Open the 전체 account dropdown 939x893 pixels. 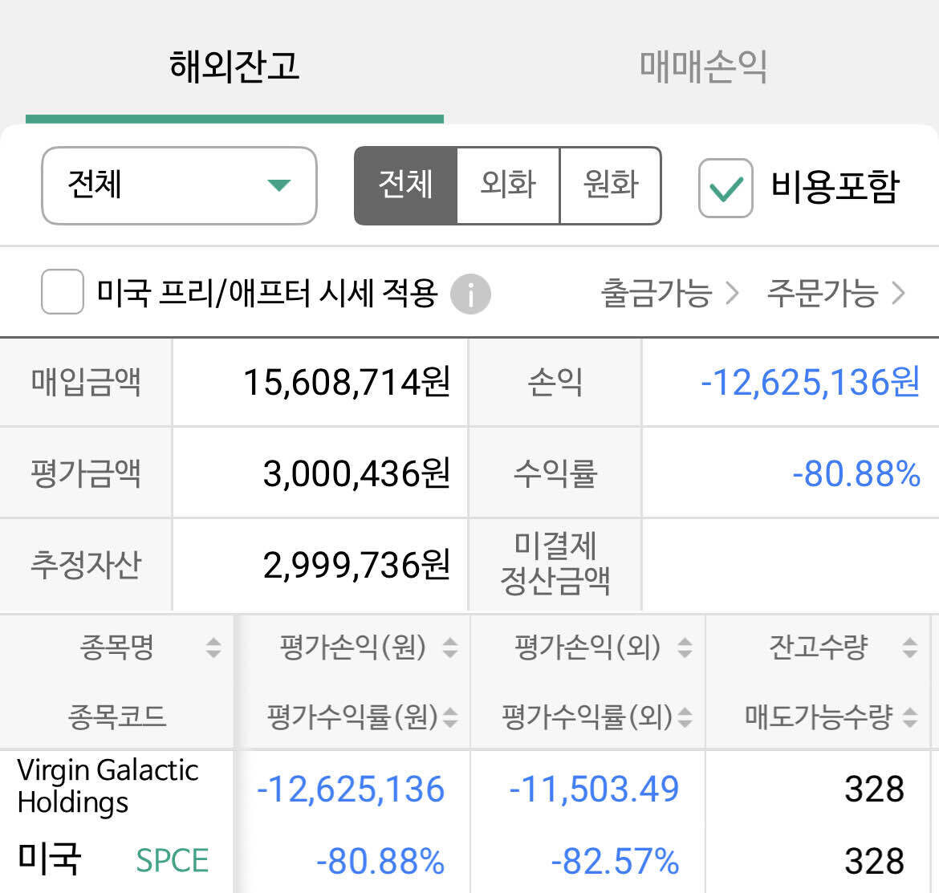click(178, 185)
